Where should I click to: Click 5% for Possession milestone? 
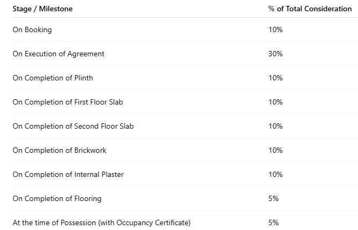(x=274, y=222)
